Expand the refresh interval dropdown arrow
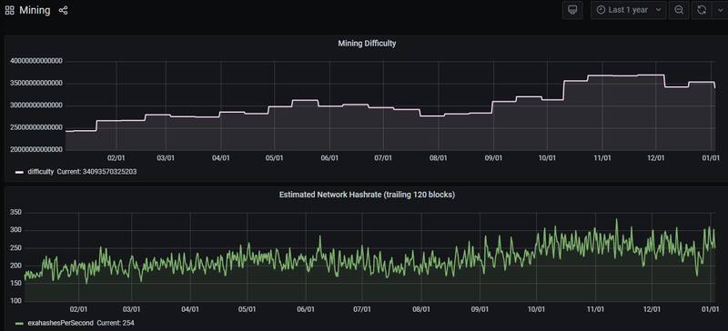This screenshot has height=331, width=728. (720, 10)
